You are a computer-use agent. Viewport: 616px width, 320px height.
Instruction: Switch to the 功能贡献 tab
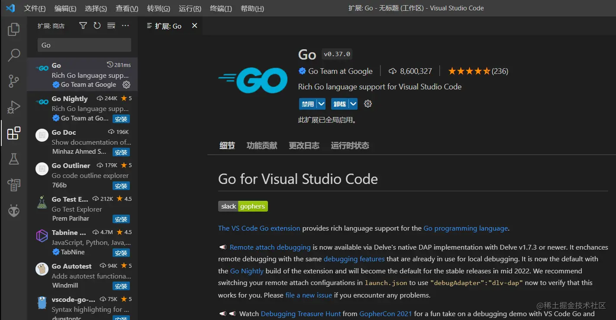262,146
